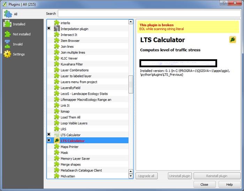Click the Reinstall plugin button

pos(217,176)
